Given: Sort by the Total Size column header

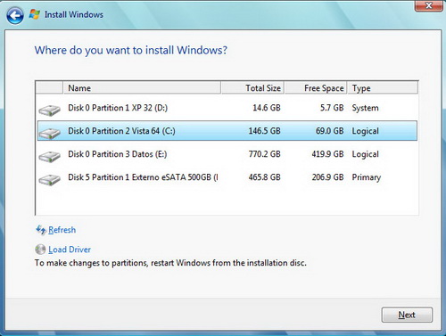Looking at the screenshot, I should pos(252,88).
